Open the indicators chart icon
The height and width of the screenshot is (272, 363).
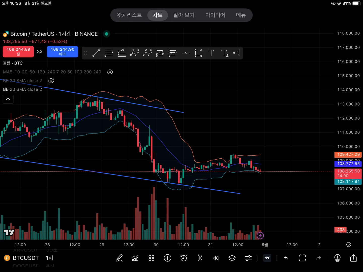coord(135,258)
